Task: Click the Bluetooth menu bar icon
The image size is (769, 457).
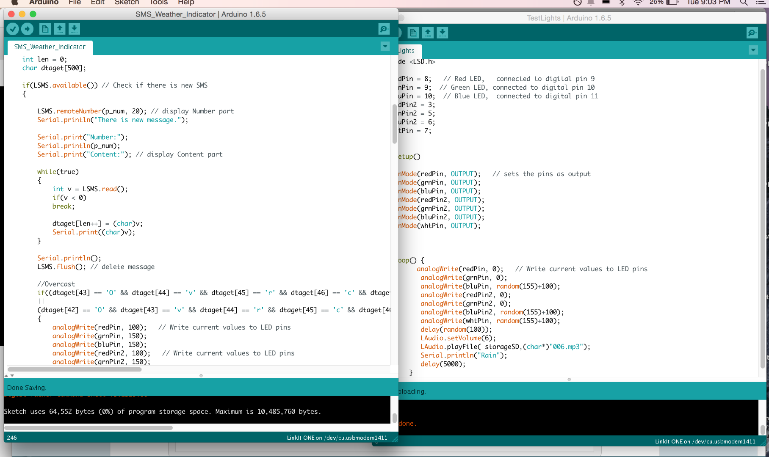Action: point(622,2)
